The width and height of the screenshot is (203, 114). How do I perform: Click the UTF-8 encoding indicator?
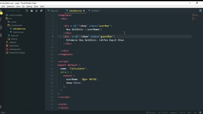coord(182,113)
